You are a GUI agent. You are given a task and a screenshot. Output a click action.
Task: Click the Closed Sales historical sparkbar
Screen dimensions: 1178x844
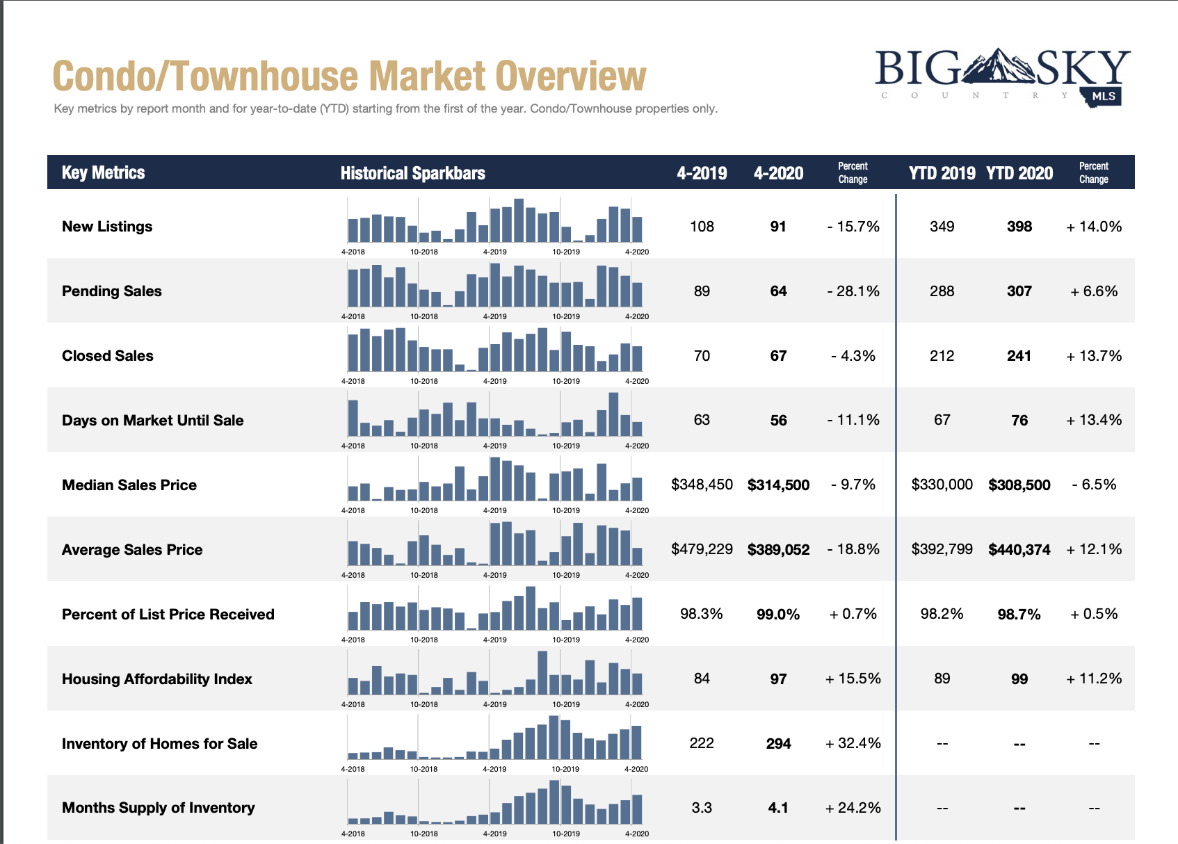[x=495, y=350]
